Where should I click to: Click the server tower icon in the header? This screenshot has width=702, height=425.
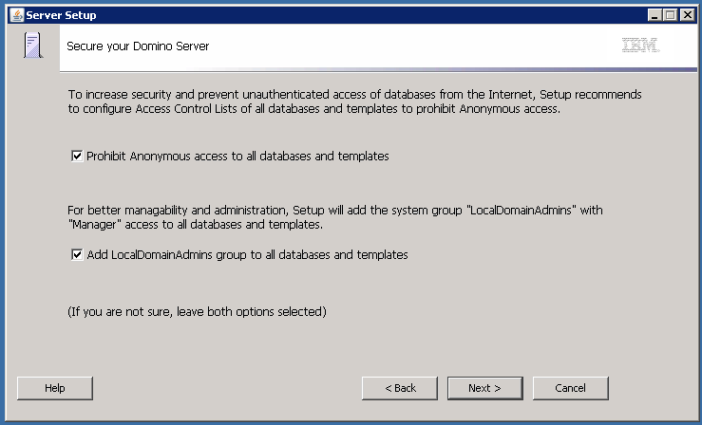tap(33, 46)
